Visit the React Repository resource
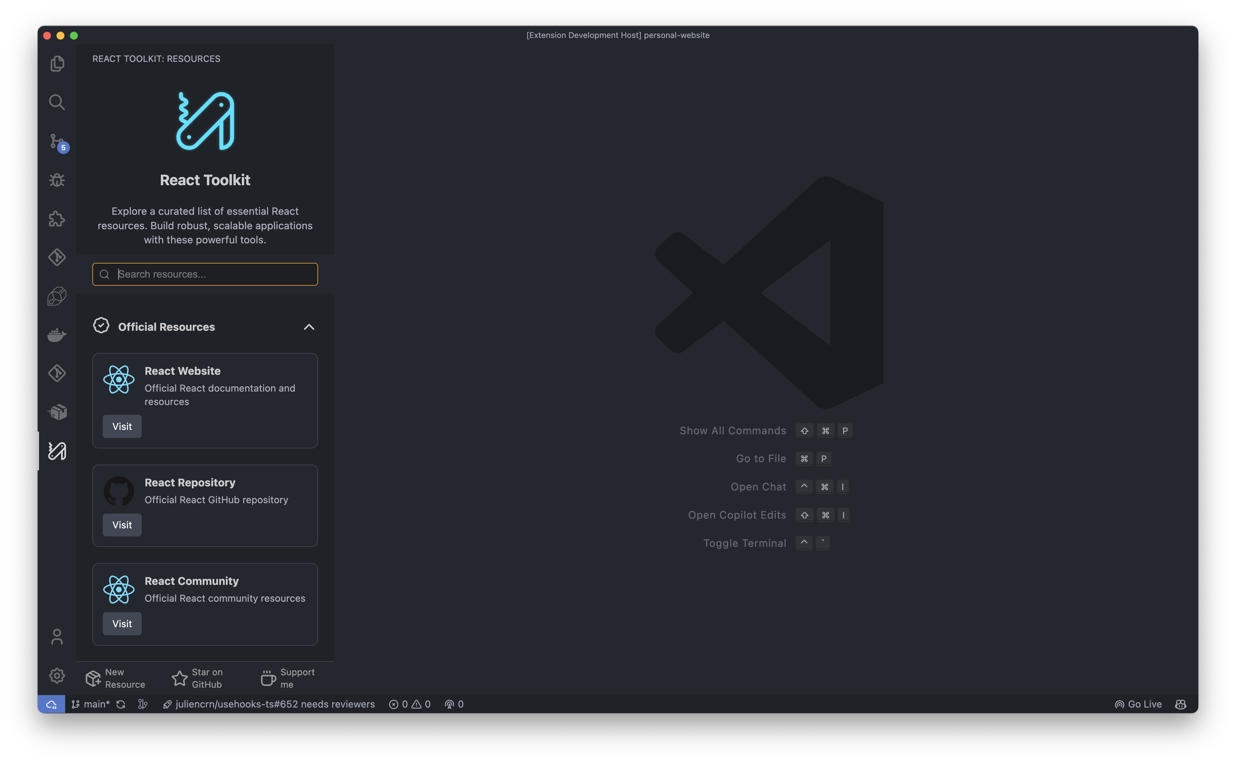 [x=122, y=525]
